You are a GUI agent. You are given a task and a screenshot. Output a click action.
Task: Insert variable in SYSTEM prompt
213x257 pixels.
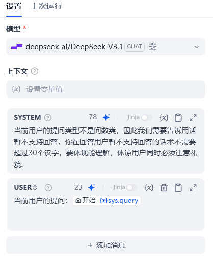164,117
